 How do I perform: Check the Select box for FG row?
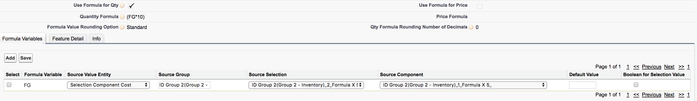tap(9, 85)
